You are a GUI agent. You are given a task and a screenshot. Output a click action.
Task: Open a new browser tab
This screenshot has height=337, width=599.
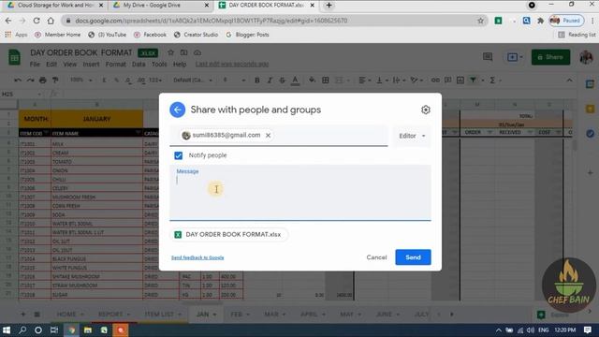click(329, 6)
